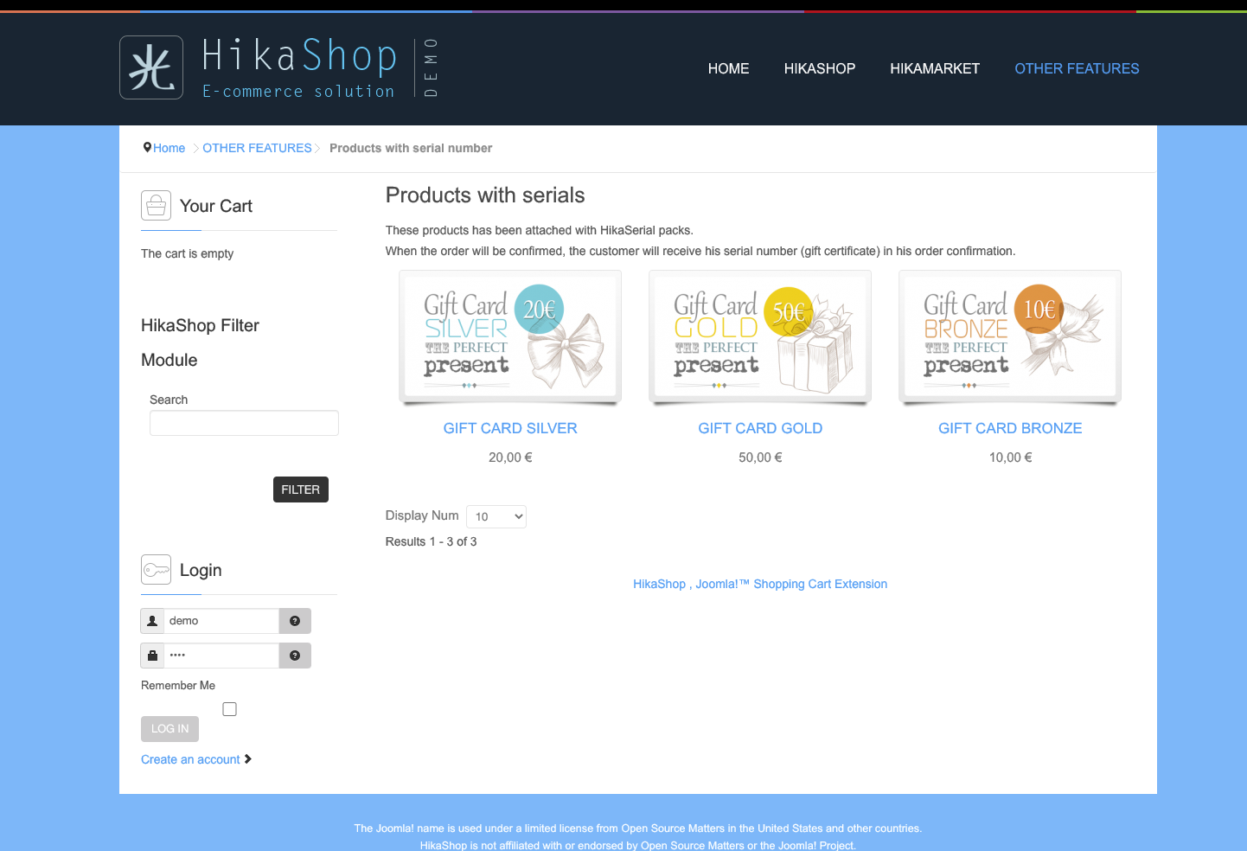Screen dimensions: 1247x851
Task: Click the 10,00 € price text
Action: 1010,457
